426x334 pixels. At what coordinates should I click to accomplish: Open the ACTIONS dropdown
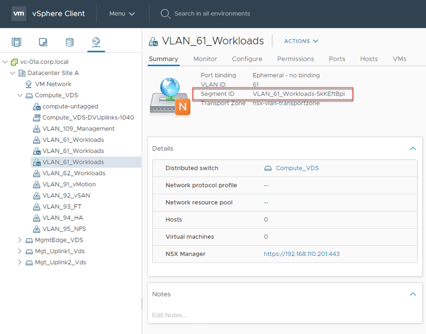[x=301, y=41]
